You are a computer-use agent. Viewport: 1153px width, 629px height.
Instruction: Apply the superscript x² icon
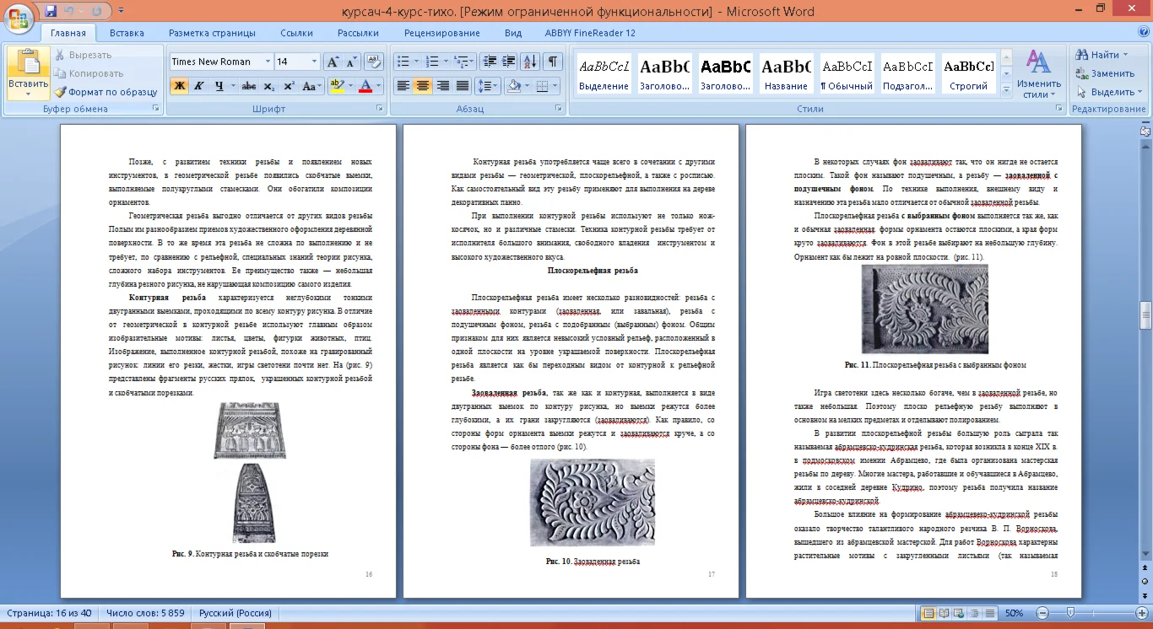click(x=289, y=86)
